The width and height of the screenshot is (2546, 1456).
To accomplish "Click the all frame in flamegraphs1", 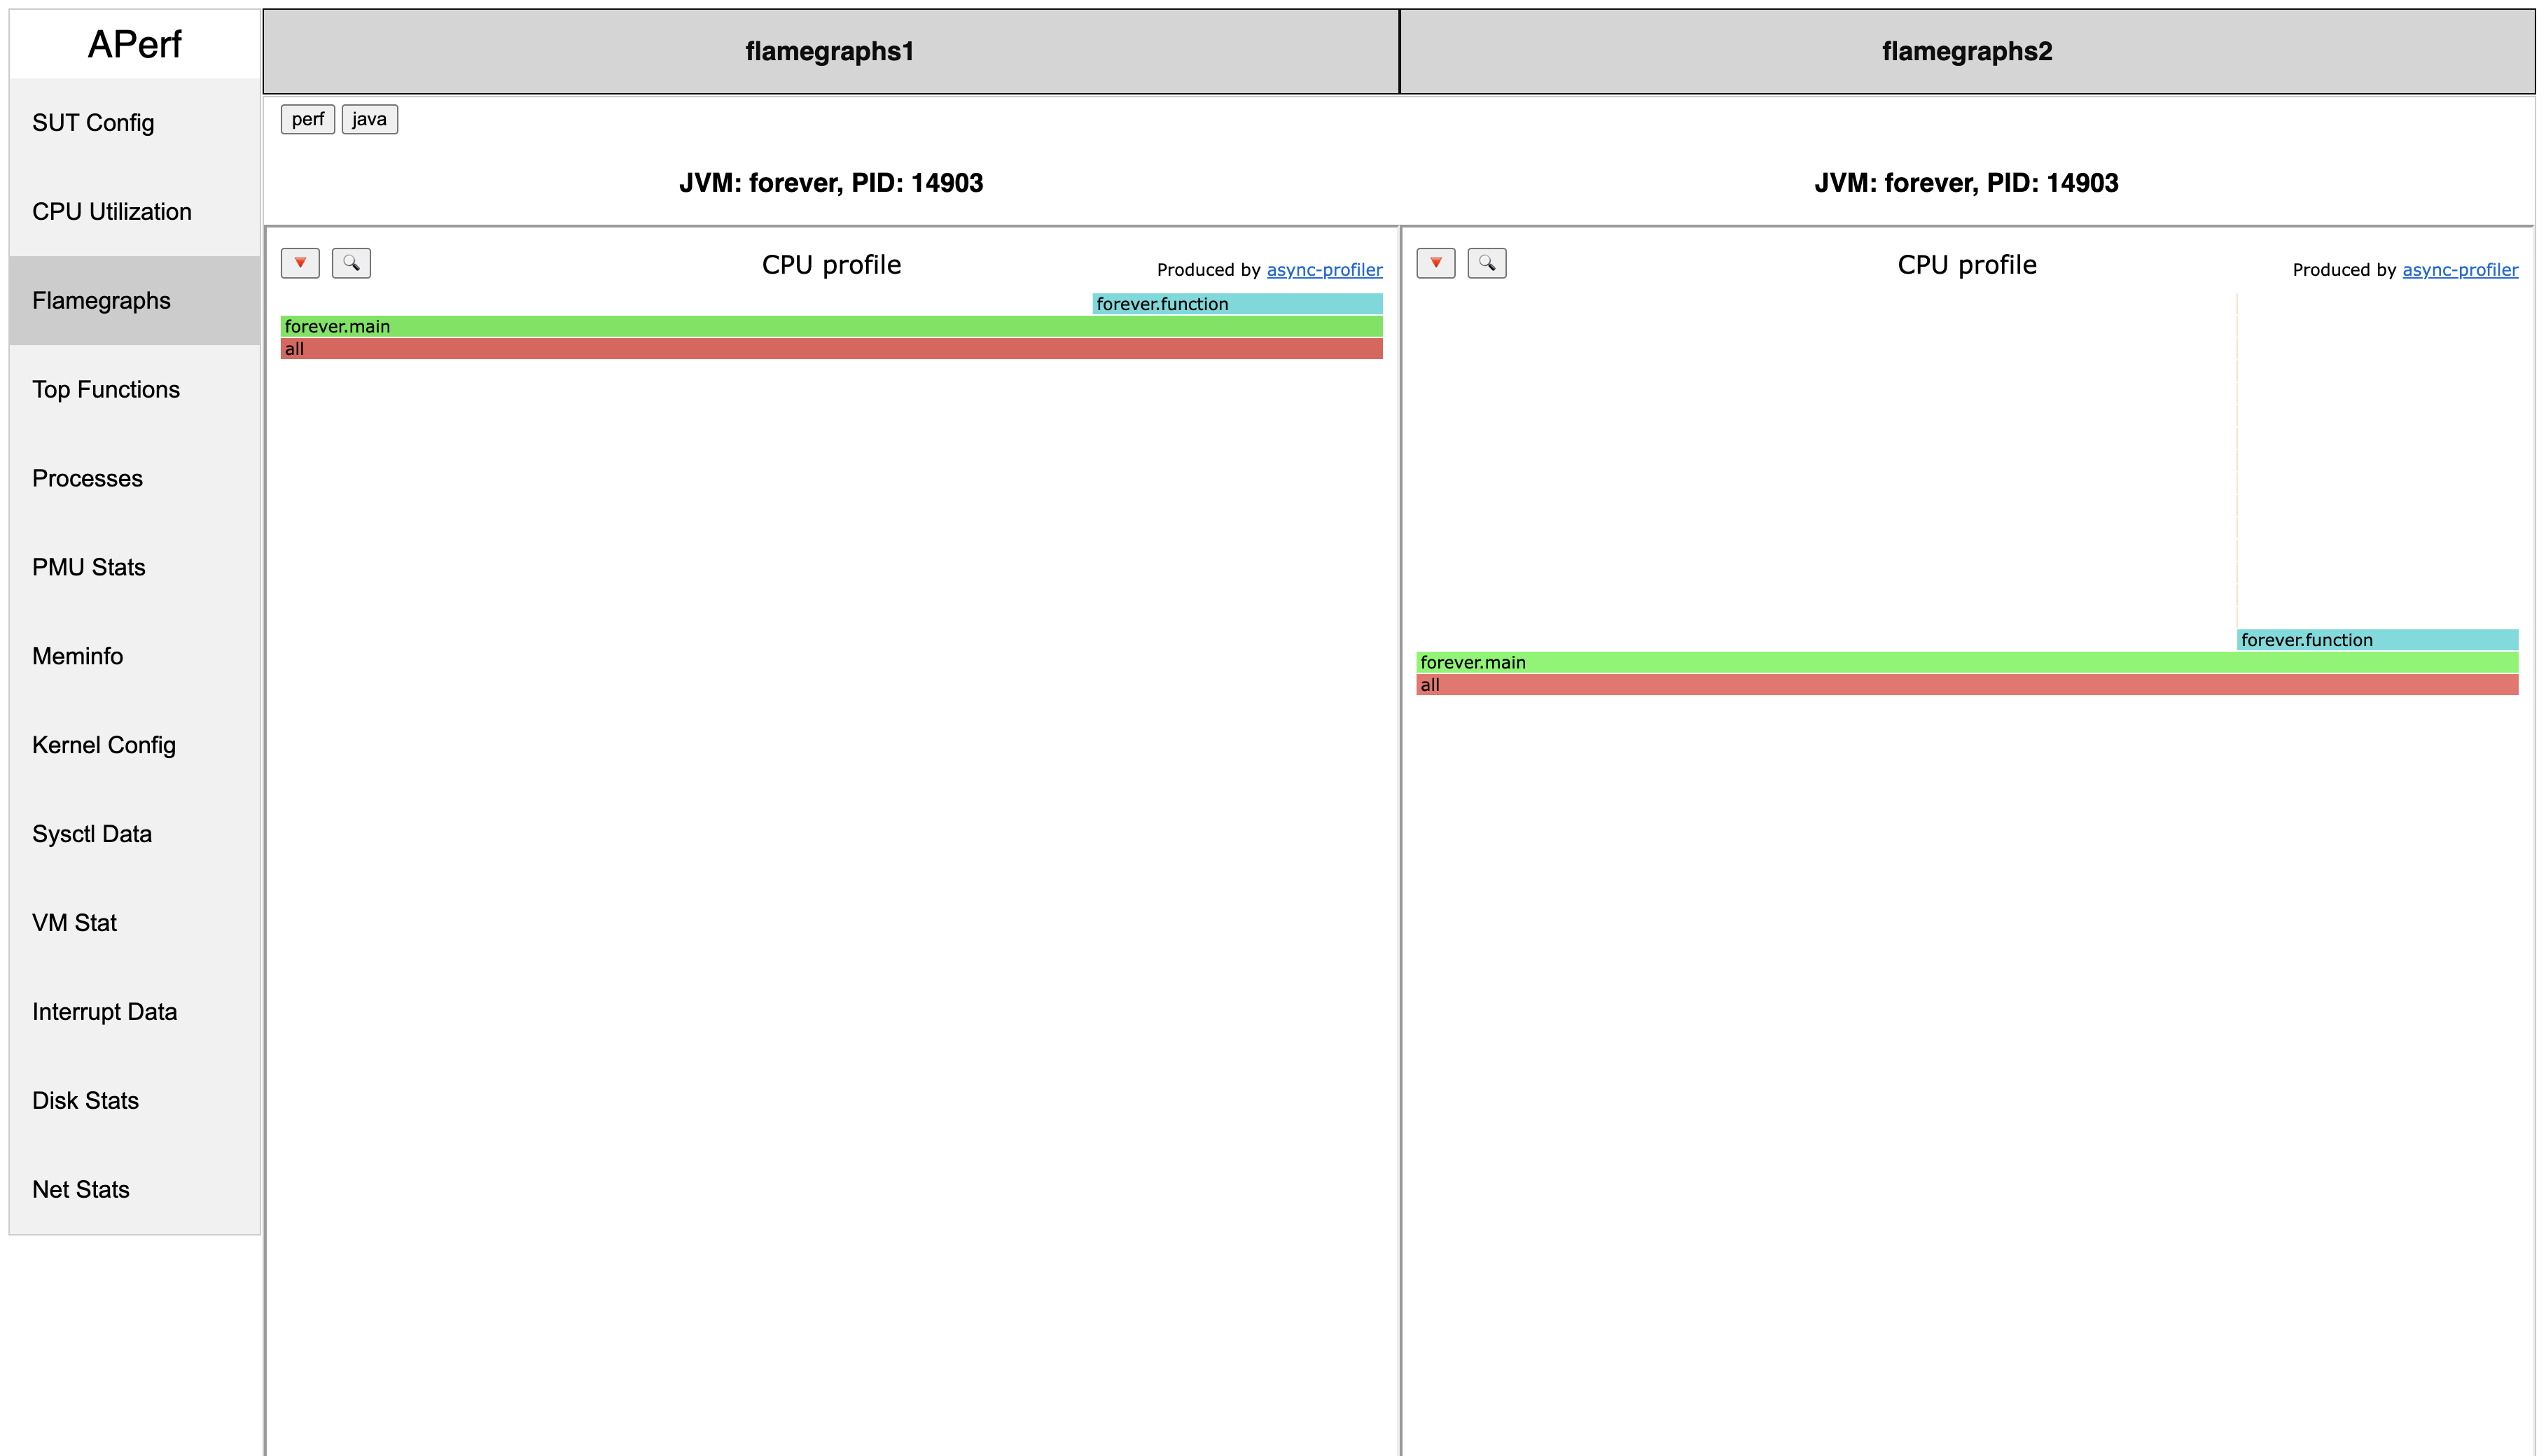I will [833, 349].
